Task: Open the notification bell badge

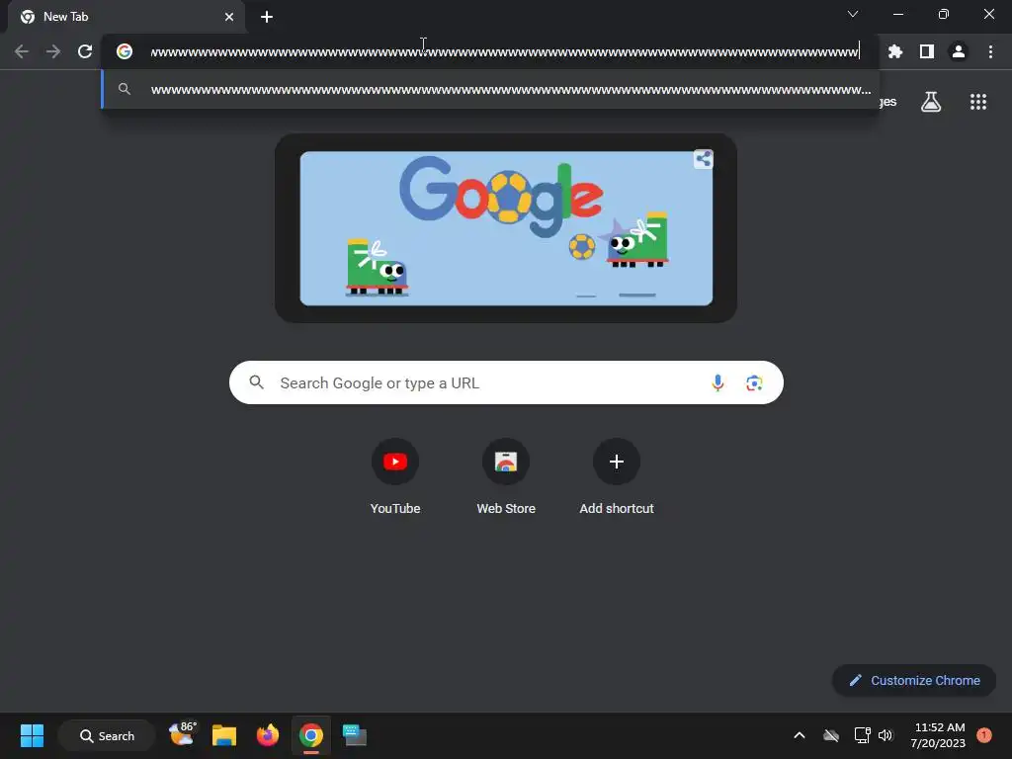Action: (984, 735)
